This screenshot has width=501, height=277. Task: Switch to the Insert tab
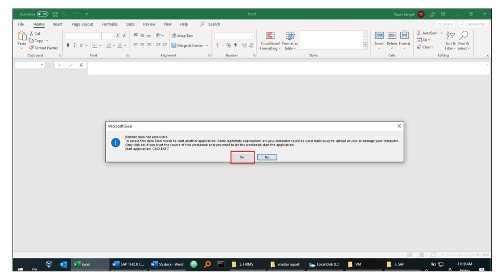[58, 25]
